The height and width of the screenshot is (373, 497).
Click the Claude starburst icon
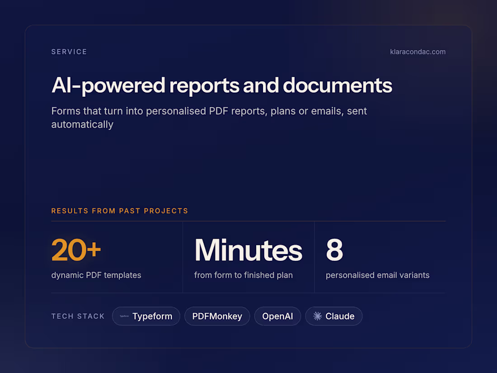coord(317,316)
